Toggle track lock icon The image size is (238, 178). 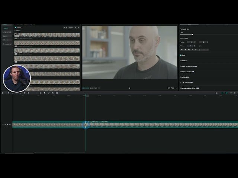tap(5, 125)
